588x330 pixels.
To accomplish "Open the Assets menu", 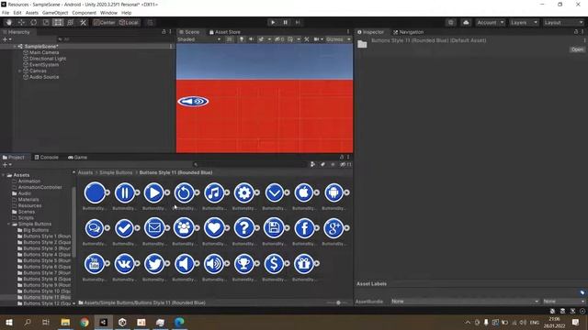I will pos(32,13).
